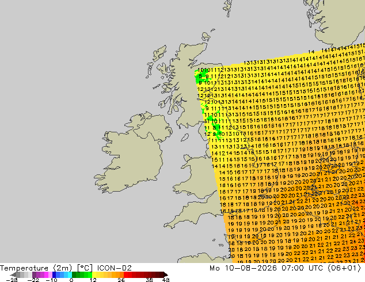
Task: Select the dark purple legend swatch above -22
Action: [34, 275]
